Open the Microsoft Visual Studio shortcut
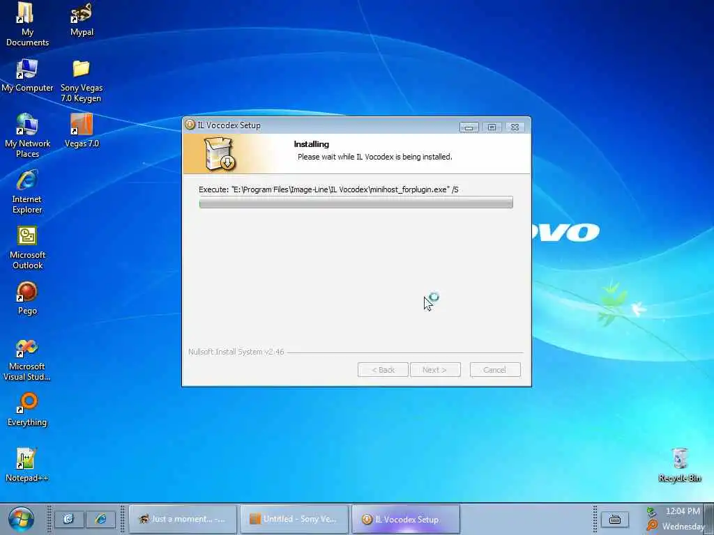The image size is (714, 535). coord(27,359)
